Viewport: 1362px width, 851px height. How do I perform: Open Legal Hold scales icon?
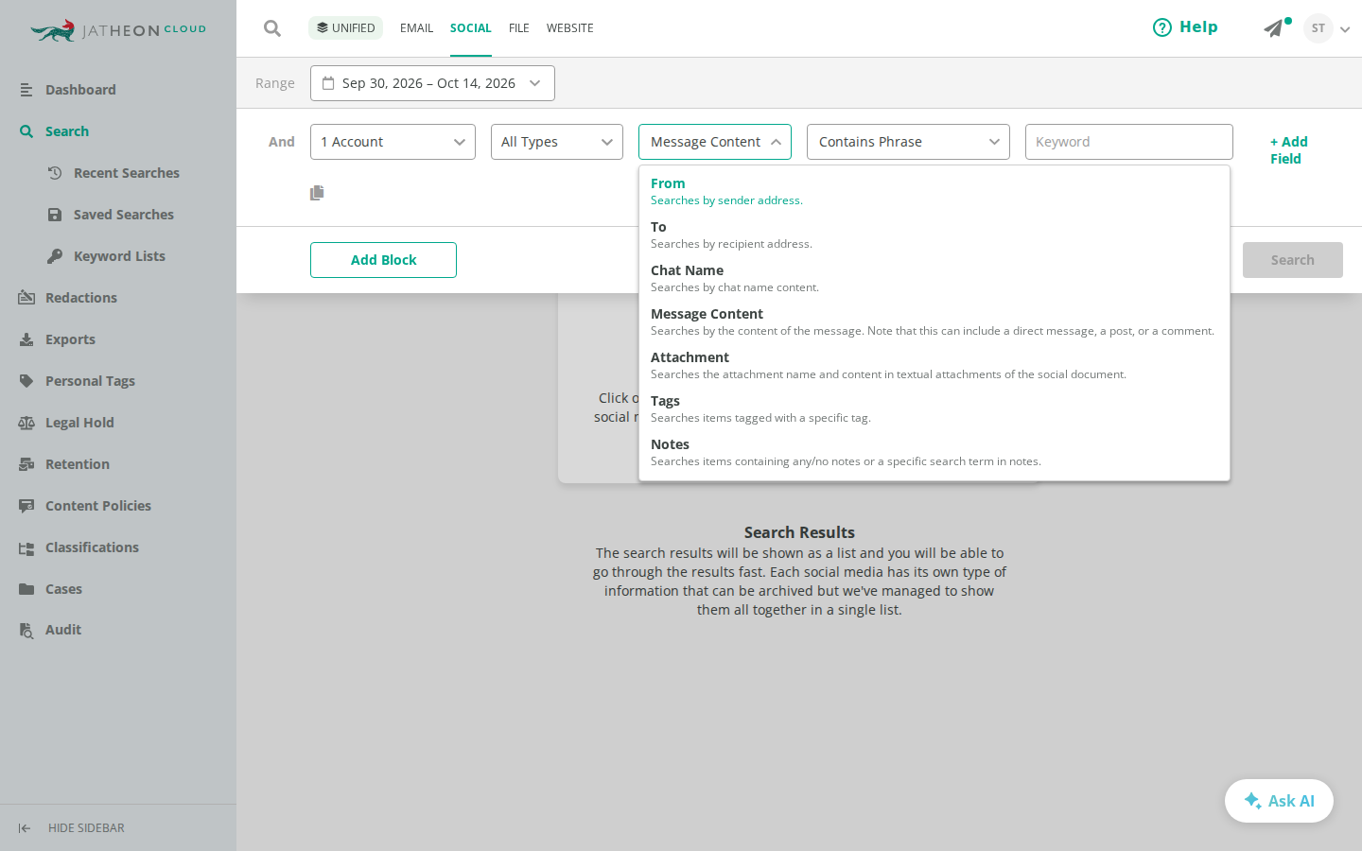pos(26,423)
